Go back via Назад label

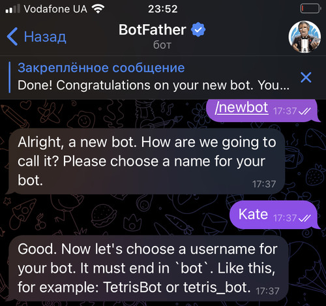(45, 37)
